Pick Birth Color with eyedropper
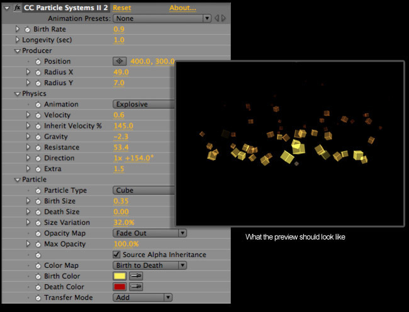The width and height of the screenshot is (409, 312). [136, 276]
